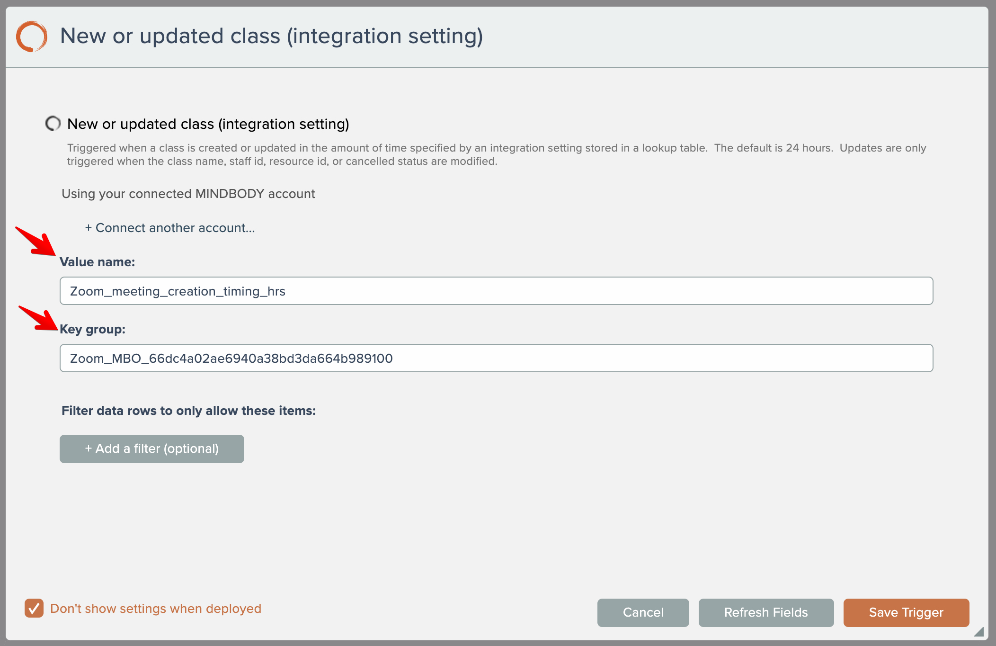
Task: Click the red arrow pointing to Key group
Action: [39, 319]
